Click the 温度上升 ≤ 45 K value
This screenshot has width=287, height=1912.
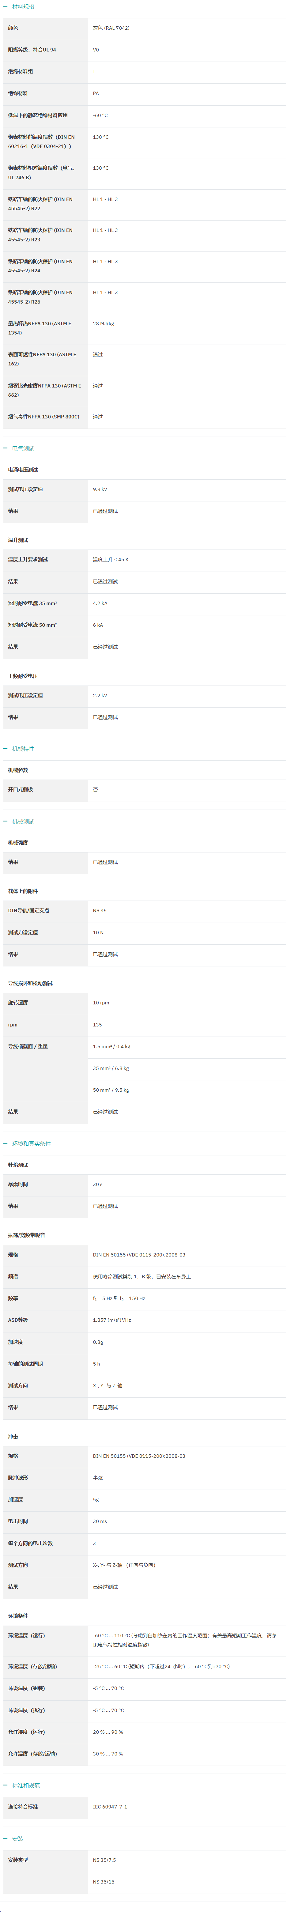point(111,560)
